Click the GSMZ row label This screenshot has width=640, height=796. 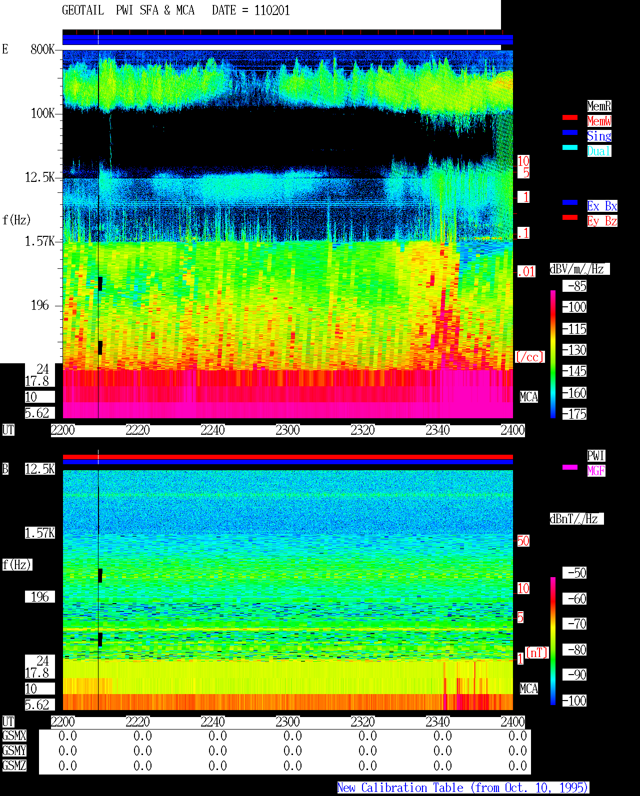click(x=14, y=766)
